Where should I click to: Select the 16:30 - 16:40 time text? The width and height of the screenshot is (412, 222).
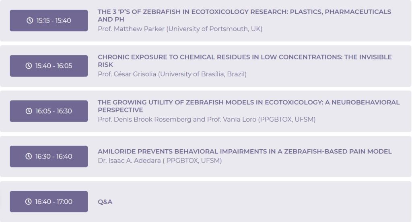(54, 157)
